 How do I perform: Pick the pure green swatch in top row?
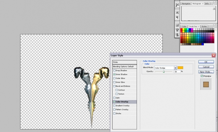(186, 29)
